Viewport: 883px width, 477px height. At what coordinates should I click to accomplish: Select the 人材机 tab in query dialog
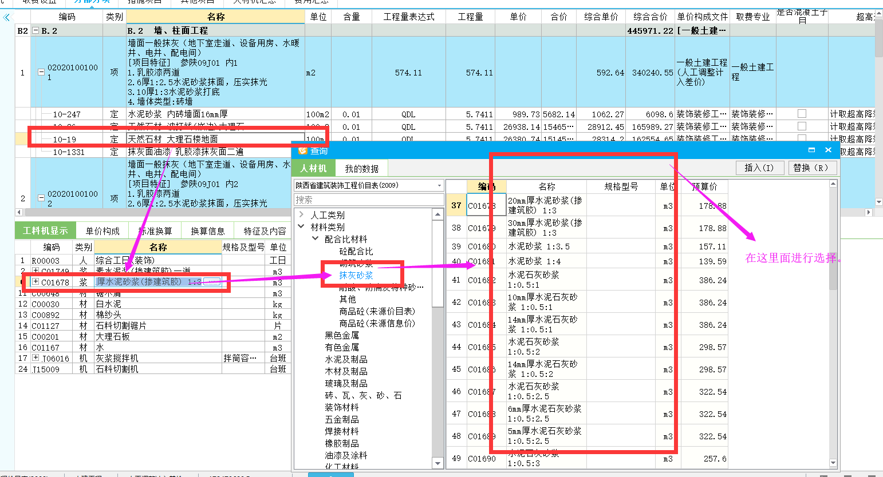click(313, 168)
